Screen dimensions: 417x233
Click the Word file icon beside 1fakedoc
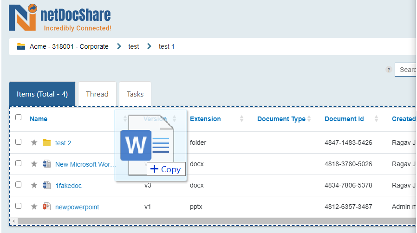click(x=46, y=185)
